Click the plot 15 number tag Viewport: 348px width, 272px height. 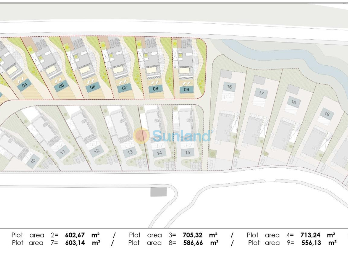pos(188,153)
